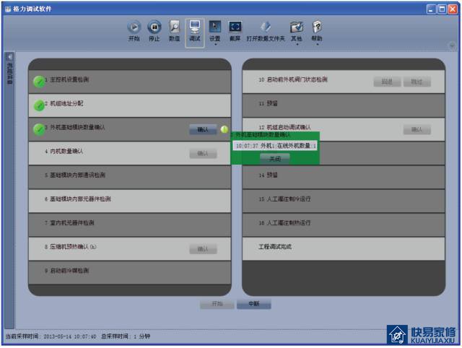
Task: Click the 开始 (Start) toolbar icon
Action: click(134, 27)
